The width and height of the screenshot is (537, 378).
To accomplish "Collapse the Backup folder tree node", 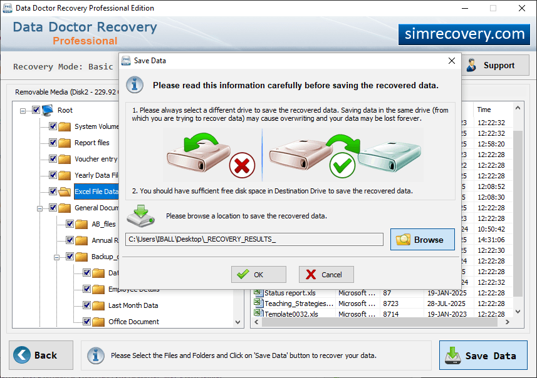I will (x=56, y=257).
